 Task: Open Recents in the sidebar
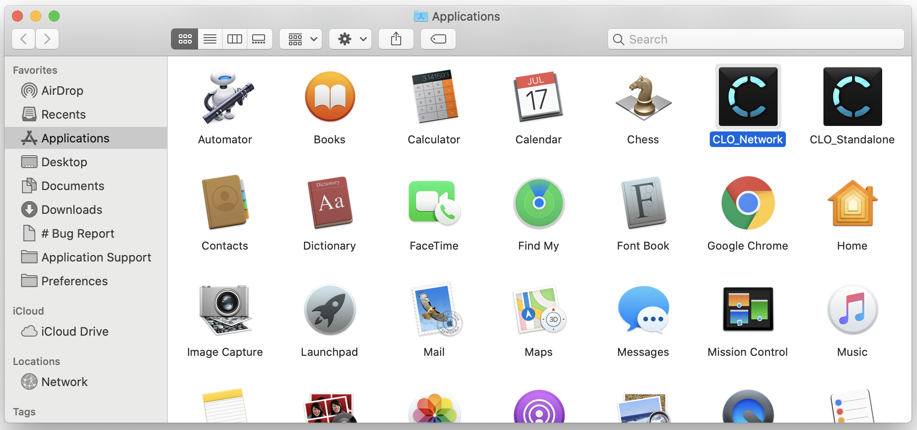pyautogui.click(x=86, y=114)
